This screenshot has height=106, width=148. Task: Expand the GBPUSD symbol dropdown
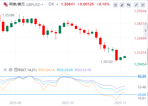click(42, 5)
